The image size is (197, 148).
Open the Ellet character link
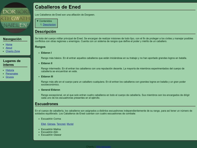point(43,124)
